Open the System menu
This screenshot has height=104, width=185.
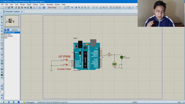[x=57, y=5]
